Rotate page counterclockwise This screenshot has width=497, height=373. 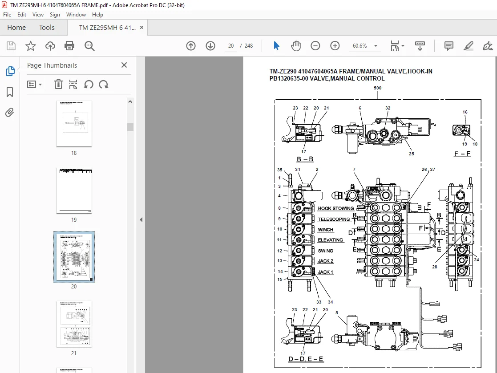[x=89, y=85]
